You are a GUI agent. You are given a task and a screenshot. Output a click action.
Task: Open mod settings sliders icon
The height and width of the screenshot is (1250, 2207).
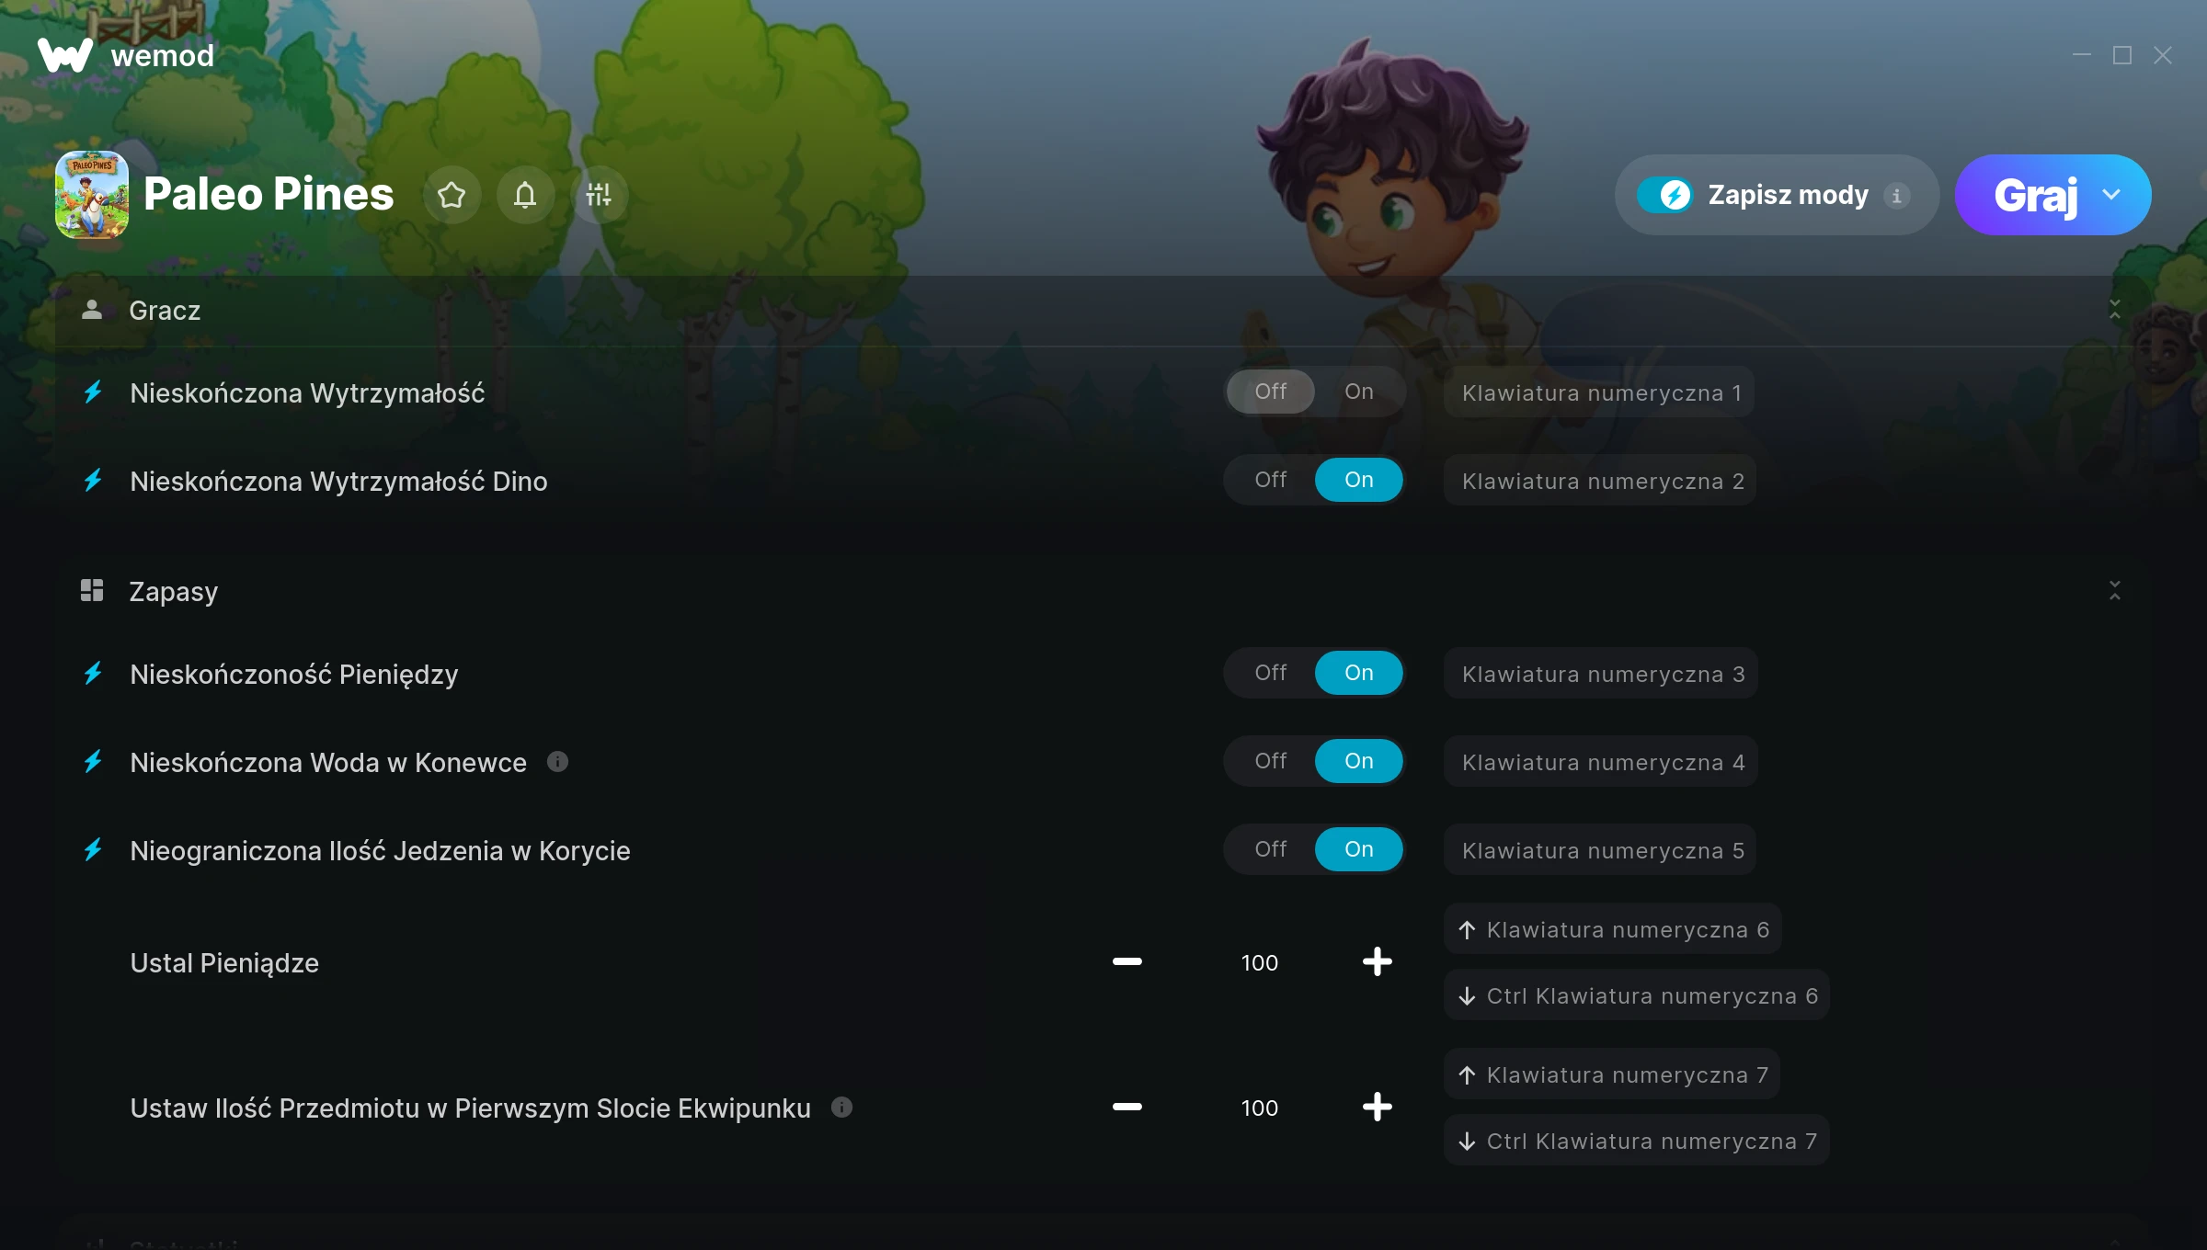click(599, 195)
